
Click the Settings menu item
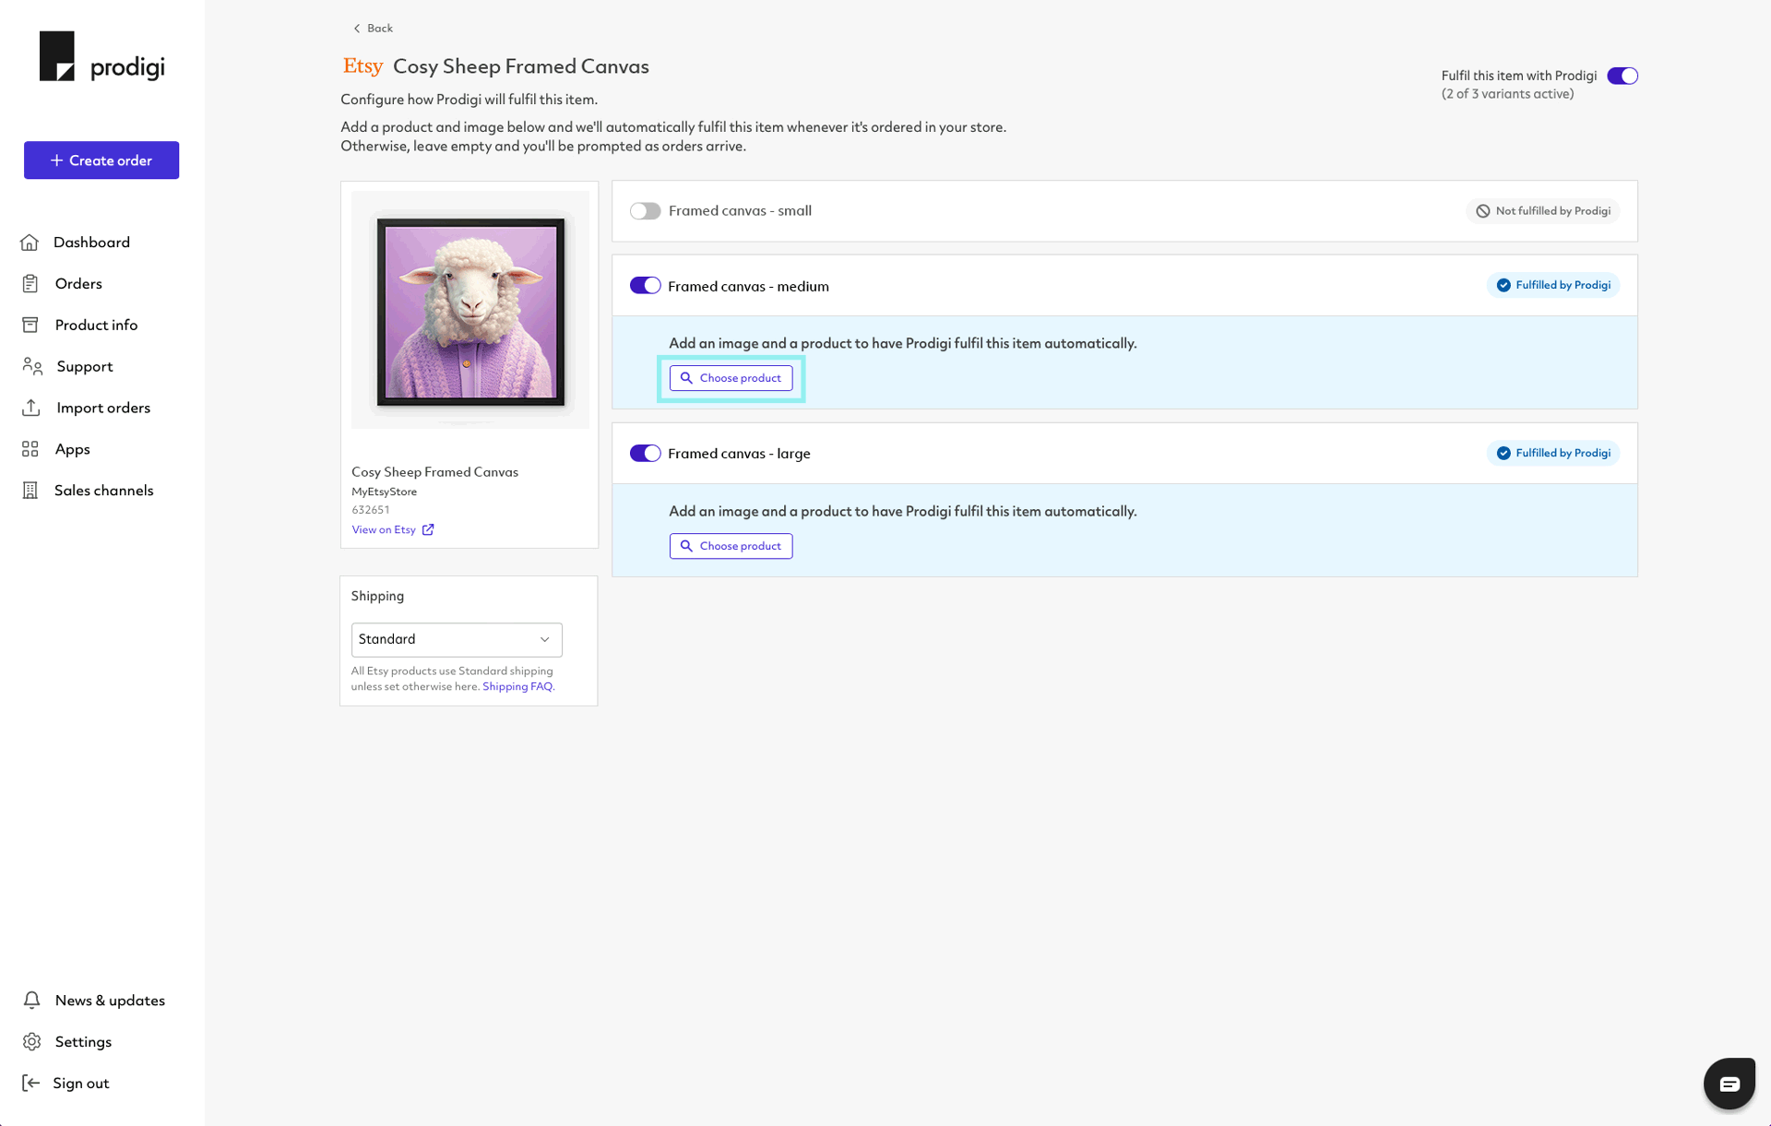[81, 1041]
